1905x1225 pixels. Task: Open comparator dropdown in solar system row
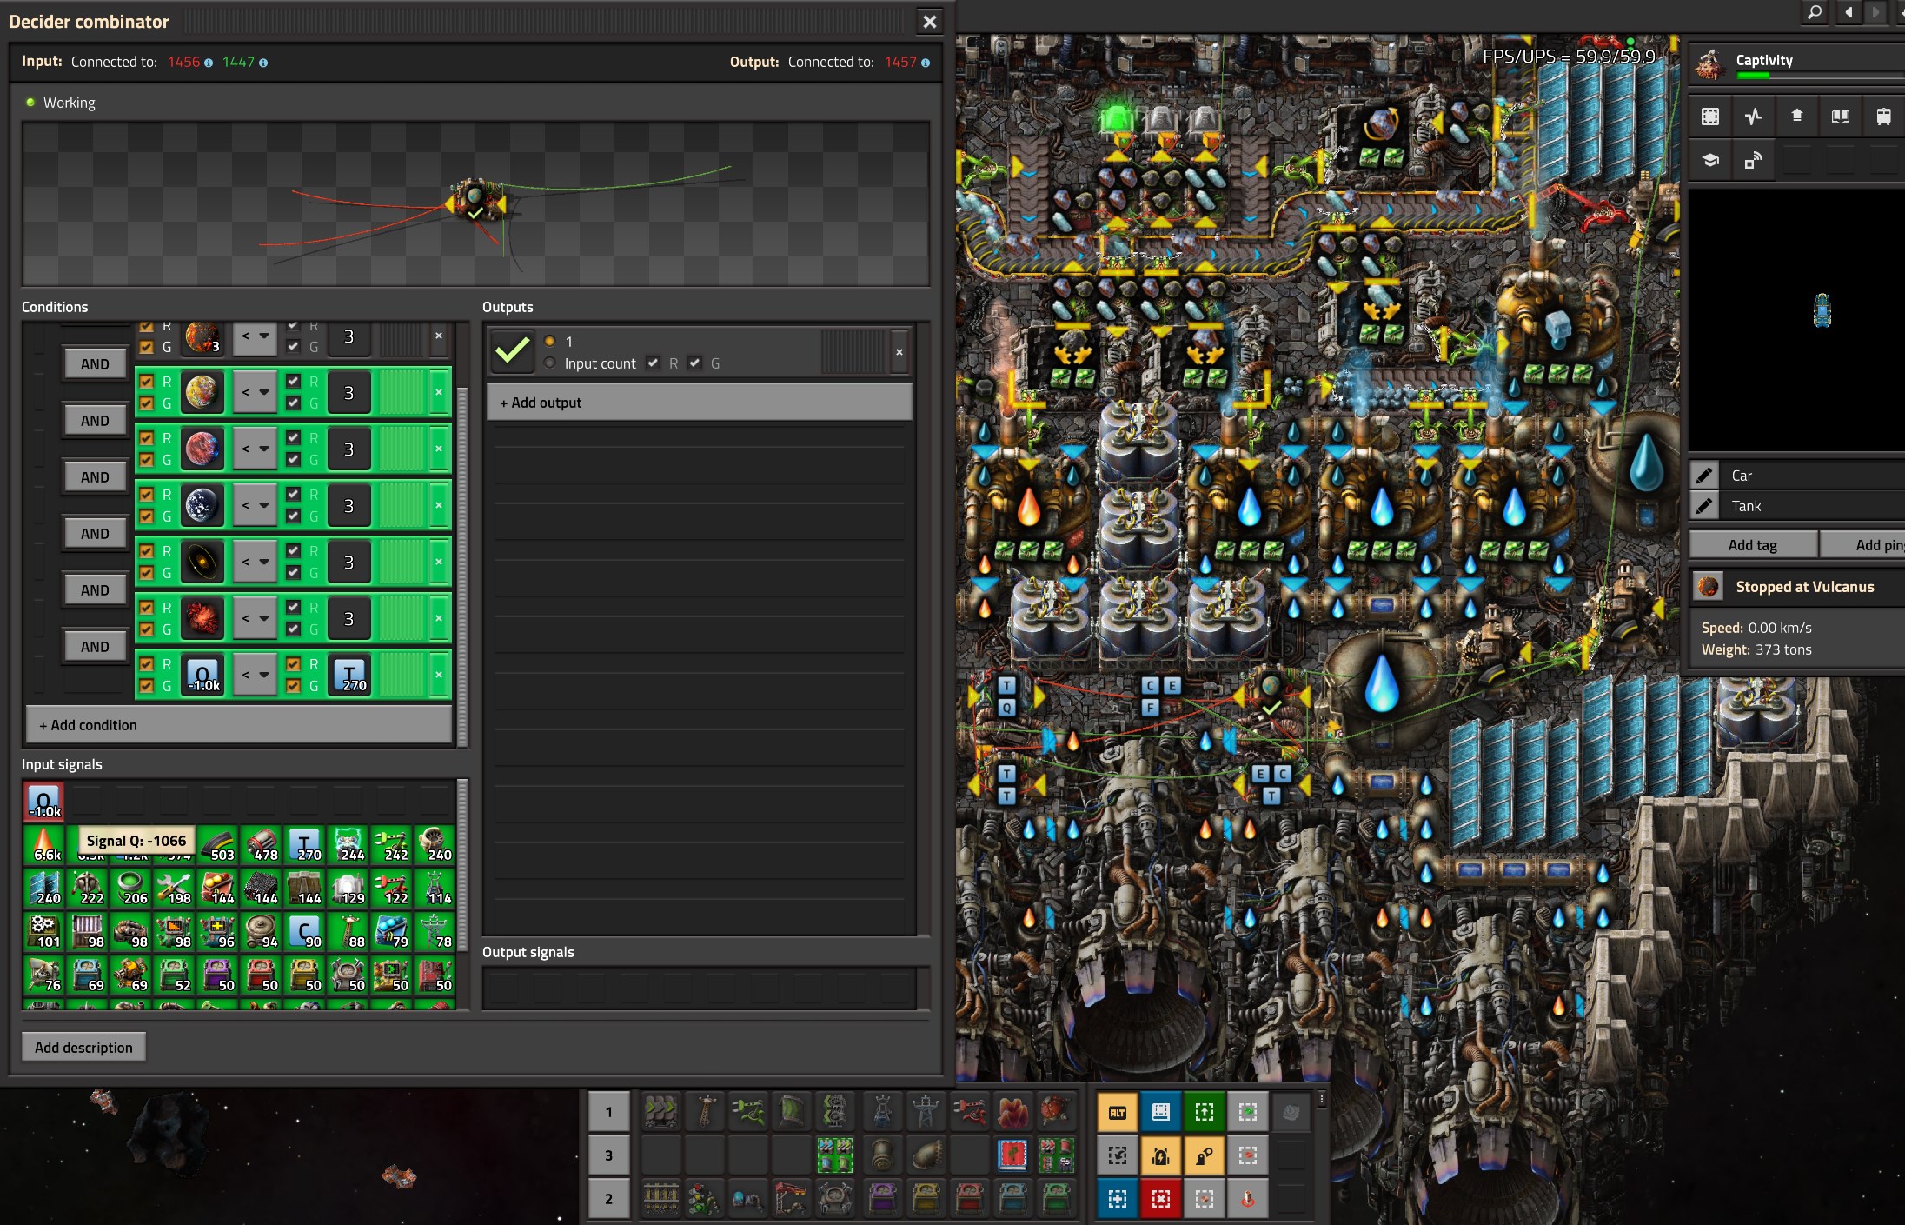pyautogui.click(x=255, y=562)
